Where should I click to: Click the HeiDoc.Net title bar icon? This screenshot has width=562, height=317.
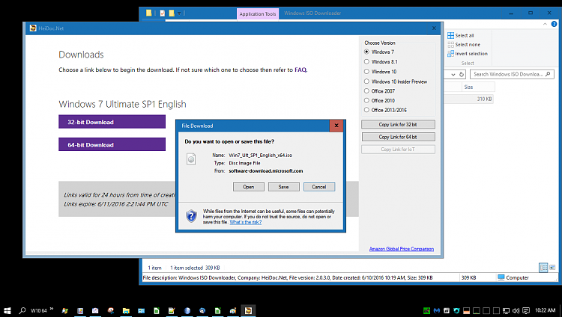pyautogui.click(x=33, y=28)
